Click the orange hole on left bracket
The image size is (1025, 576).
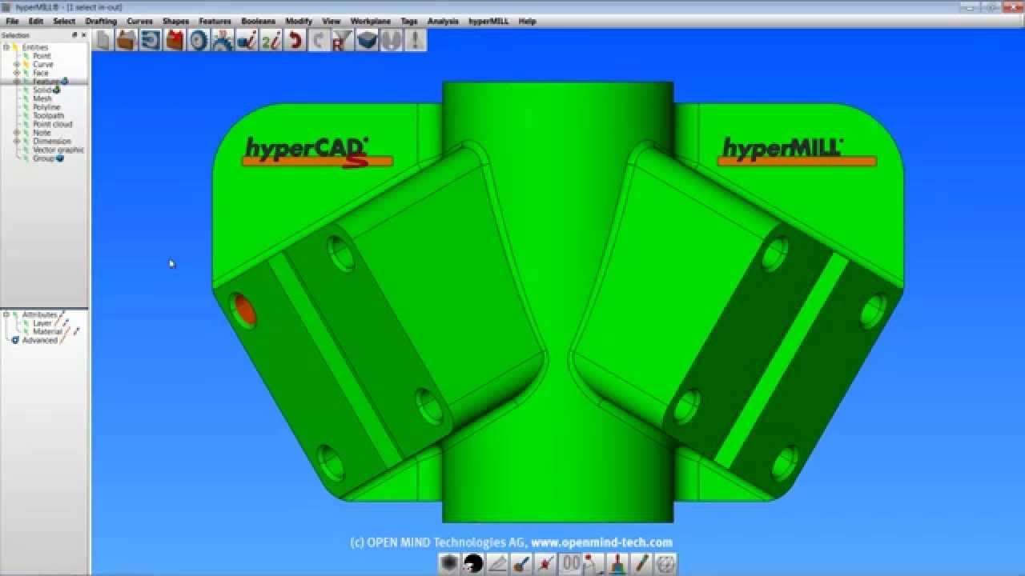(x=243, y=310)
